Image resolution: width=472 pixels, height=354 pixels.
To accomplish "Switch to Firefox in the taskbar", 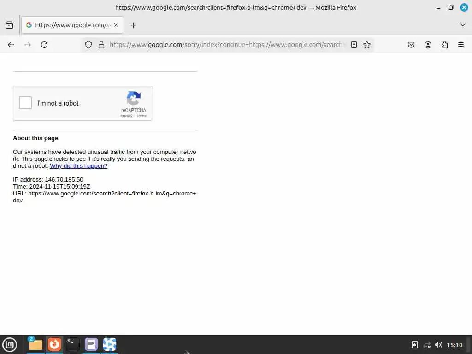I will (54, 344).
